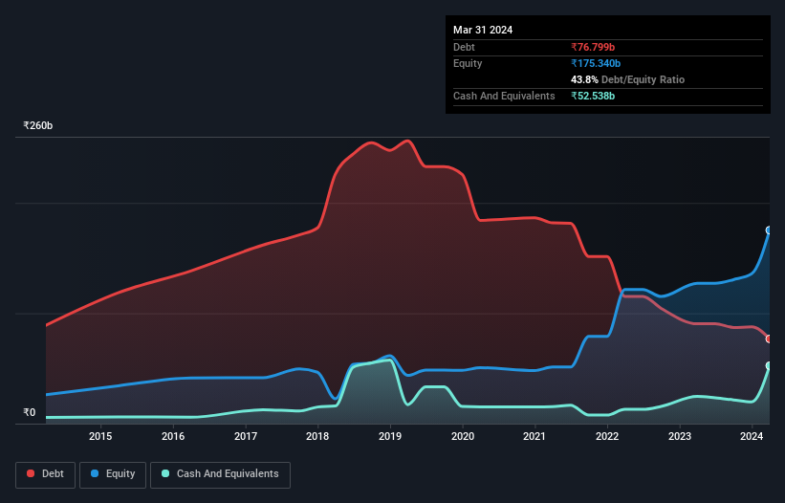
Task: Toggle the Debt legend button
Action: coord(45,474)
